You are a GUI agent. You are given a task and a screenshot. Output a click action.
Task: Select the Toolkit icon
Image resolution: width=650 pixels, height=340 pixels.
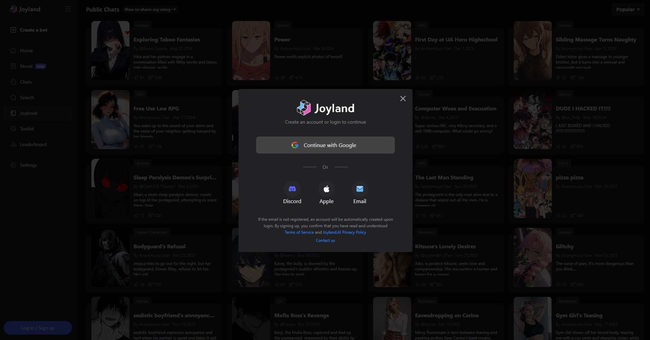pyautogui.click(x=13, y=129)
